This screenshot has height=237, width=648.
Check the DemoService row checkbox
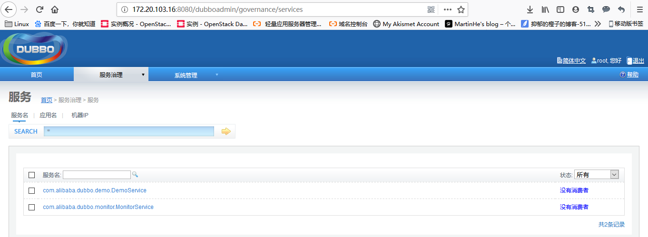coord(32,190)
